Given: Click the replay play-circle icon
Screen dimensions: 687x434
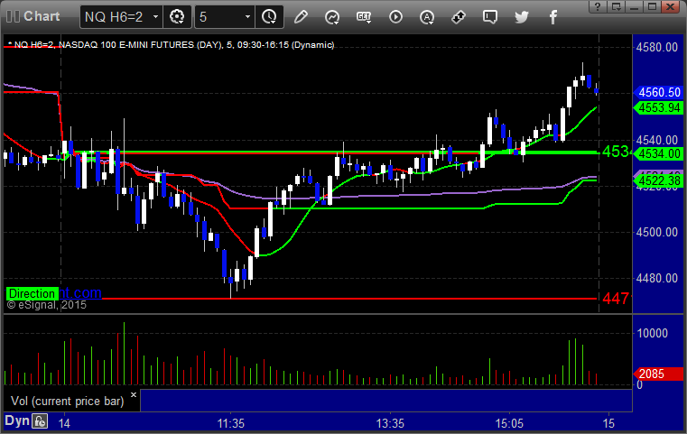Looking at the screenshot, I should [x=395, y=17].
